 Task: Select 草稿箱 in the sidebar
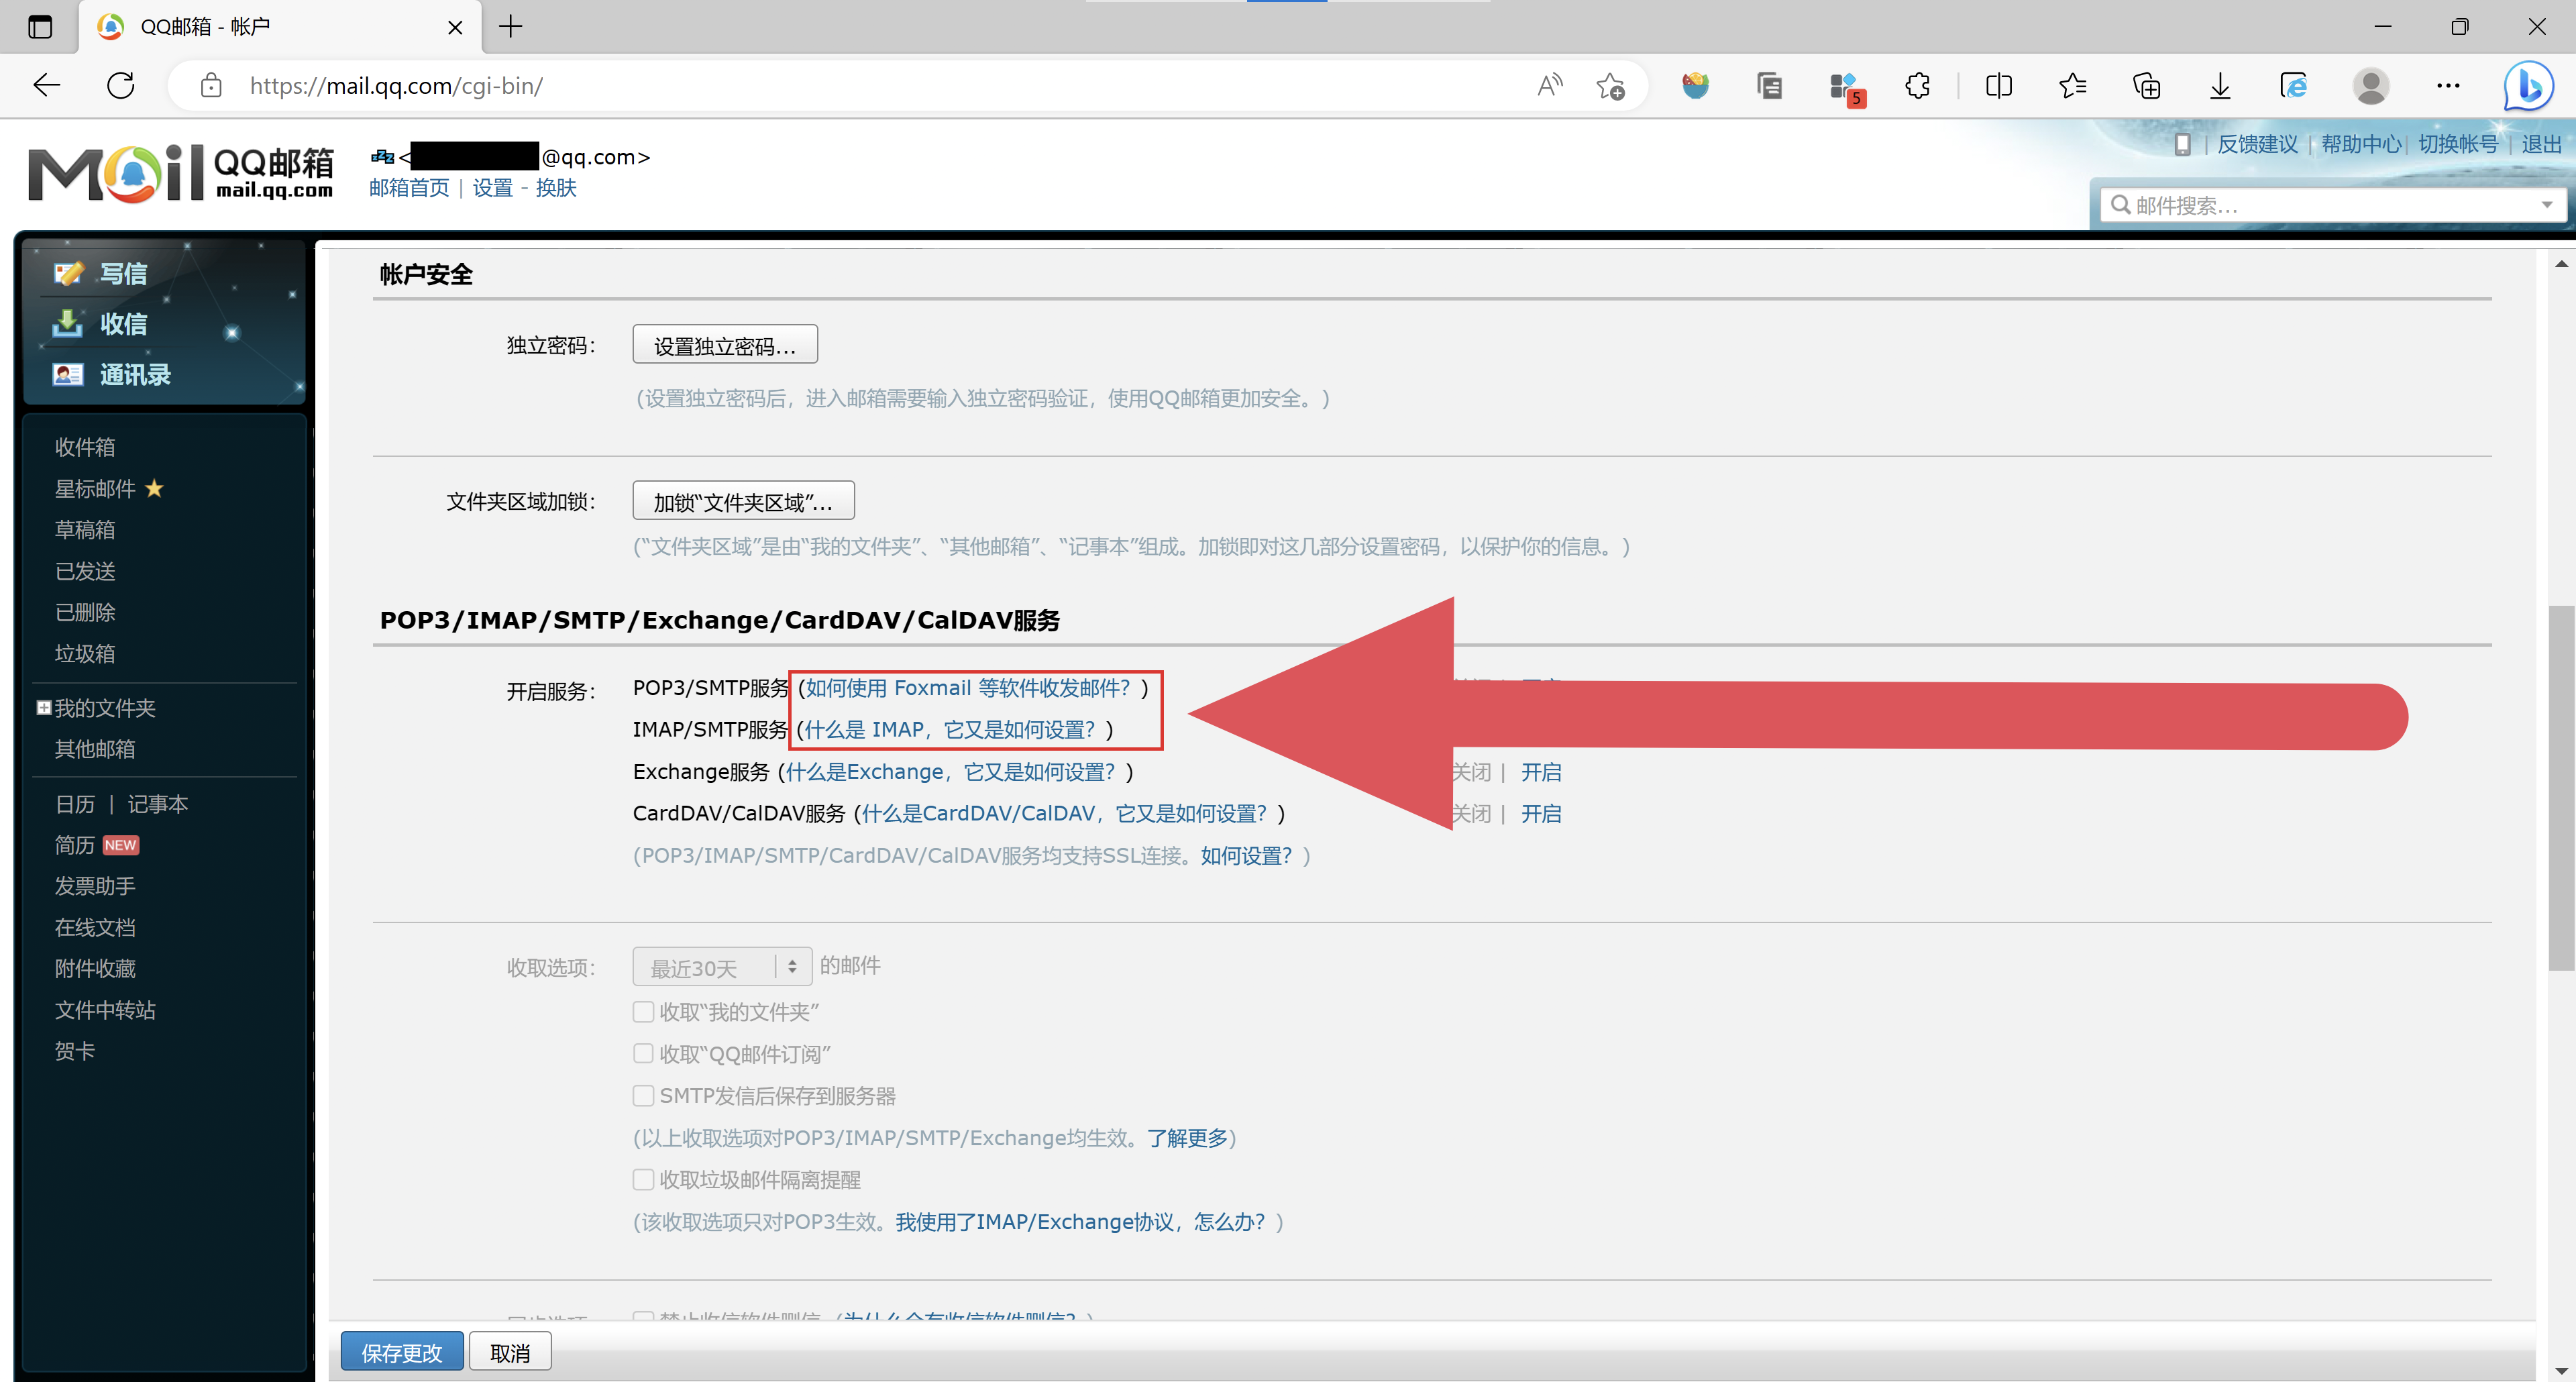(x=85, y=530)
